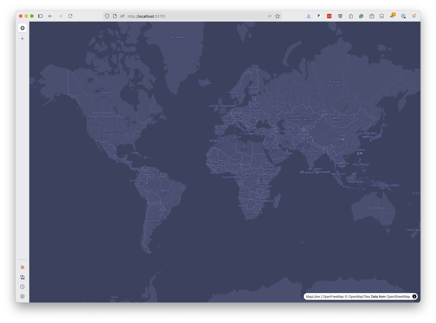The width and height of the screenshot is (436, 323).
Task: Click the orange starburst icon in sidebar
Action: pyautogui.click(x=22, y=267)
